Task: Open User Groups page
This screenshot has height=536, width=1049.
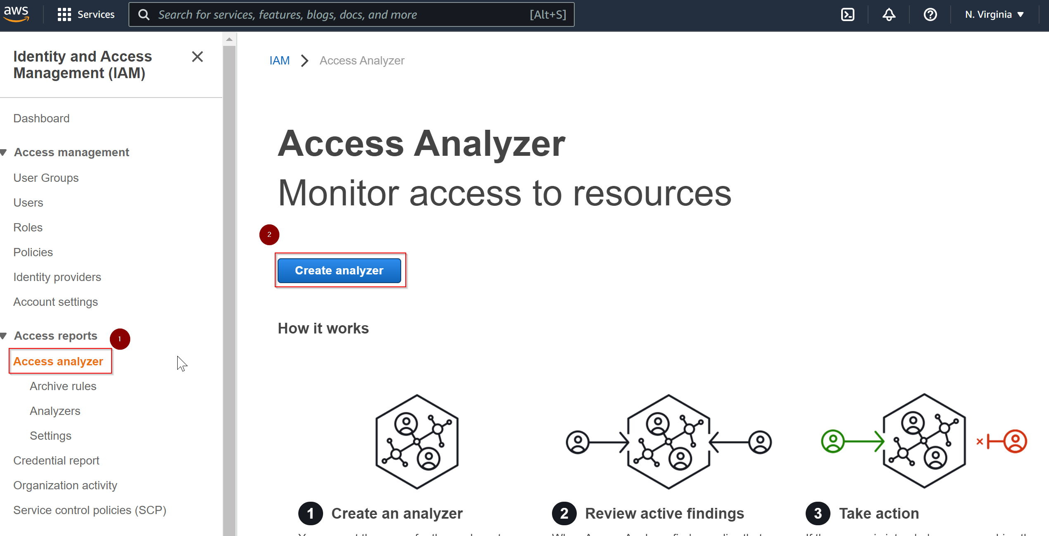Action: 46,178
